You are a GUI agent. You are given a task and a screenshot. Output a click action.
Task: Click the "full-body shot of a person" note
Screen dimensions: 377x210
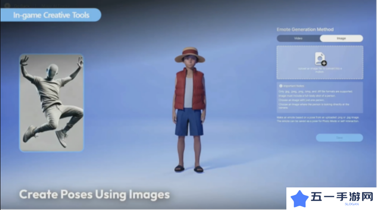(307, 96)
